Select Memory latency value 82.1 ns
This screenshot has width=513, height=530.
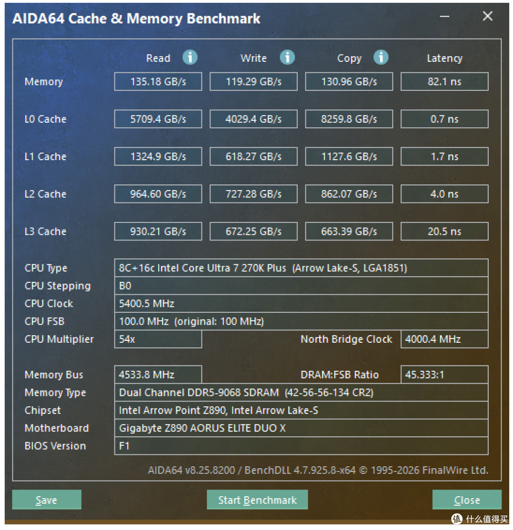[x=445, y=81]
